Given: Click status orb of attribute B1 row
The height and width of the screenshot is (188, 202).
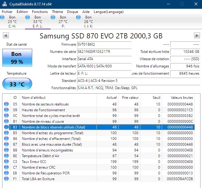Looking at the screenshot, I should click(6, 121).
